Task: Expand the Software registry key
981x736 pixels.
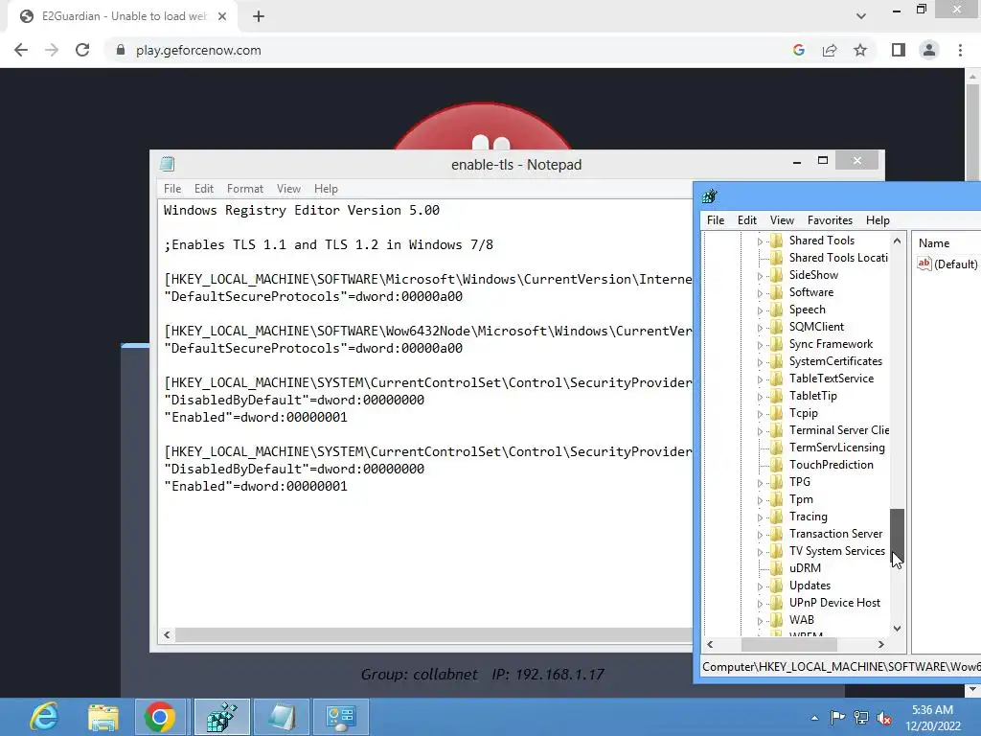Action: tap(760, 293)
